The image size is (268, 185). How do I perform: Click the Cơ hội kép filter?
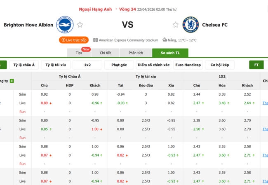220,65
